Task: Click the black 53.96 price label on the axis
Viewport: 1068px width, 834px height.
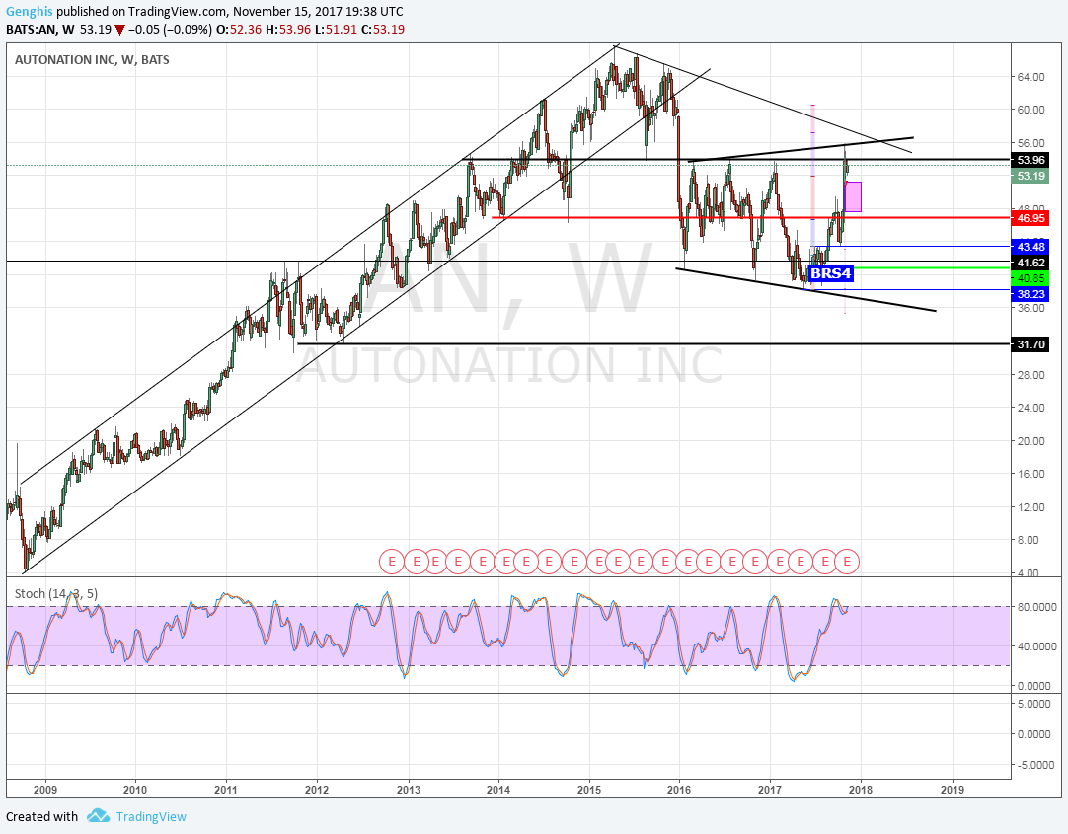Action: tap(1030, 160)
